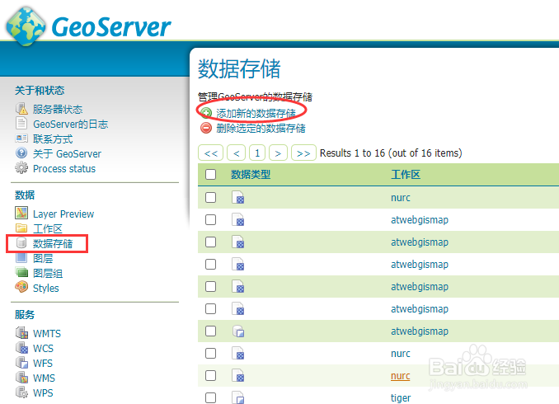The width and height of the screenshot is (559, 404).
Task: Click the Styles palette icon
Action: (x=21, y=288)
